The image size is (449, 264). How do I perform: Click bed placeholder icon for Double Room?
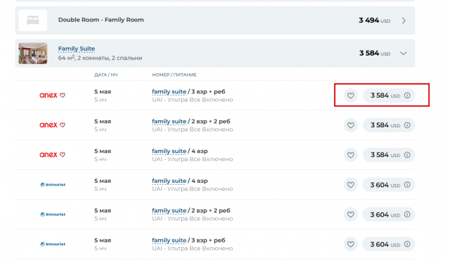click(x=33, y=20)
